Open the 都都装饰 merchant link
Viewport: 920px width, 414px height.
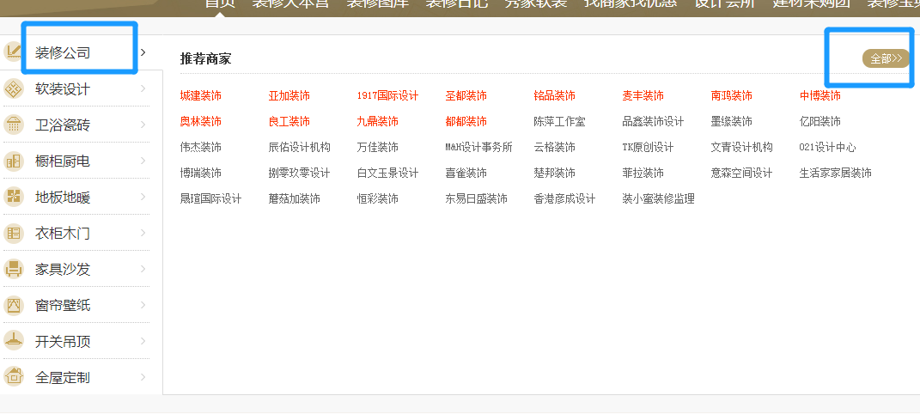(466, 121)
